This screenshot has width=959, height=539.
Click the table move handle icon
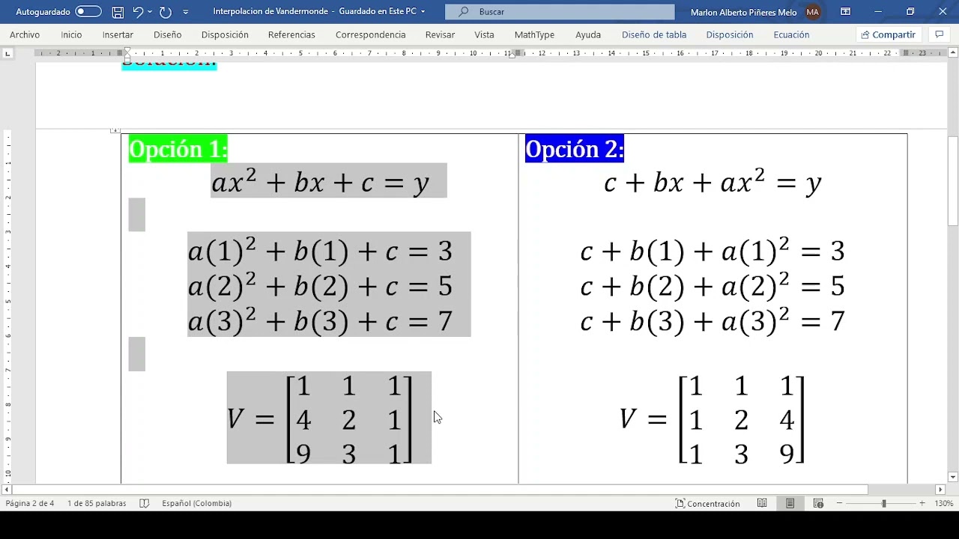115,130
